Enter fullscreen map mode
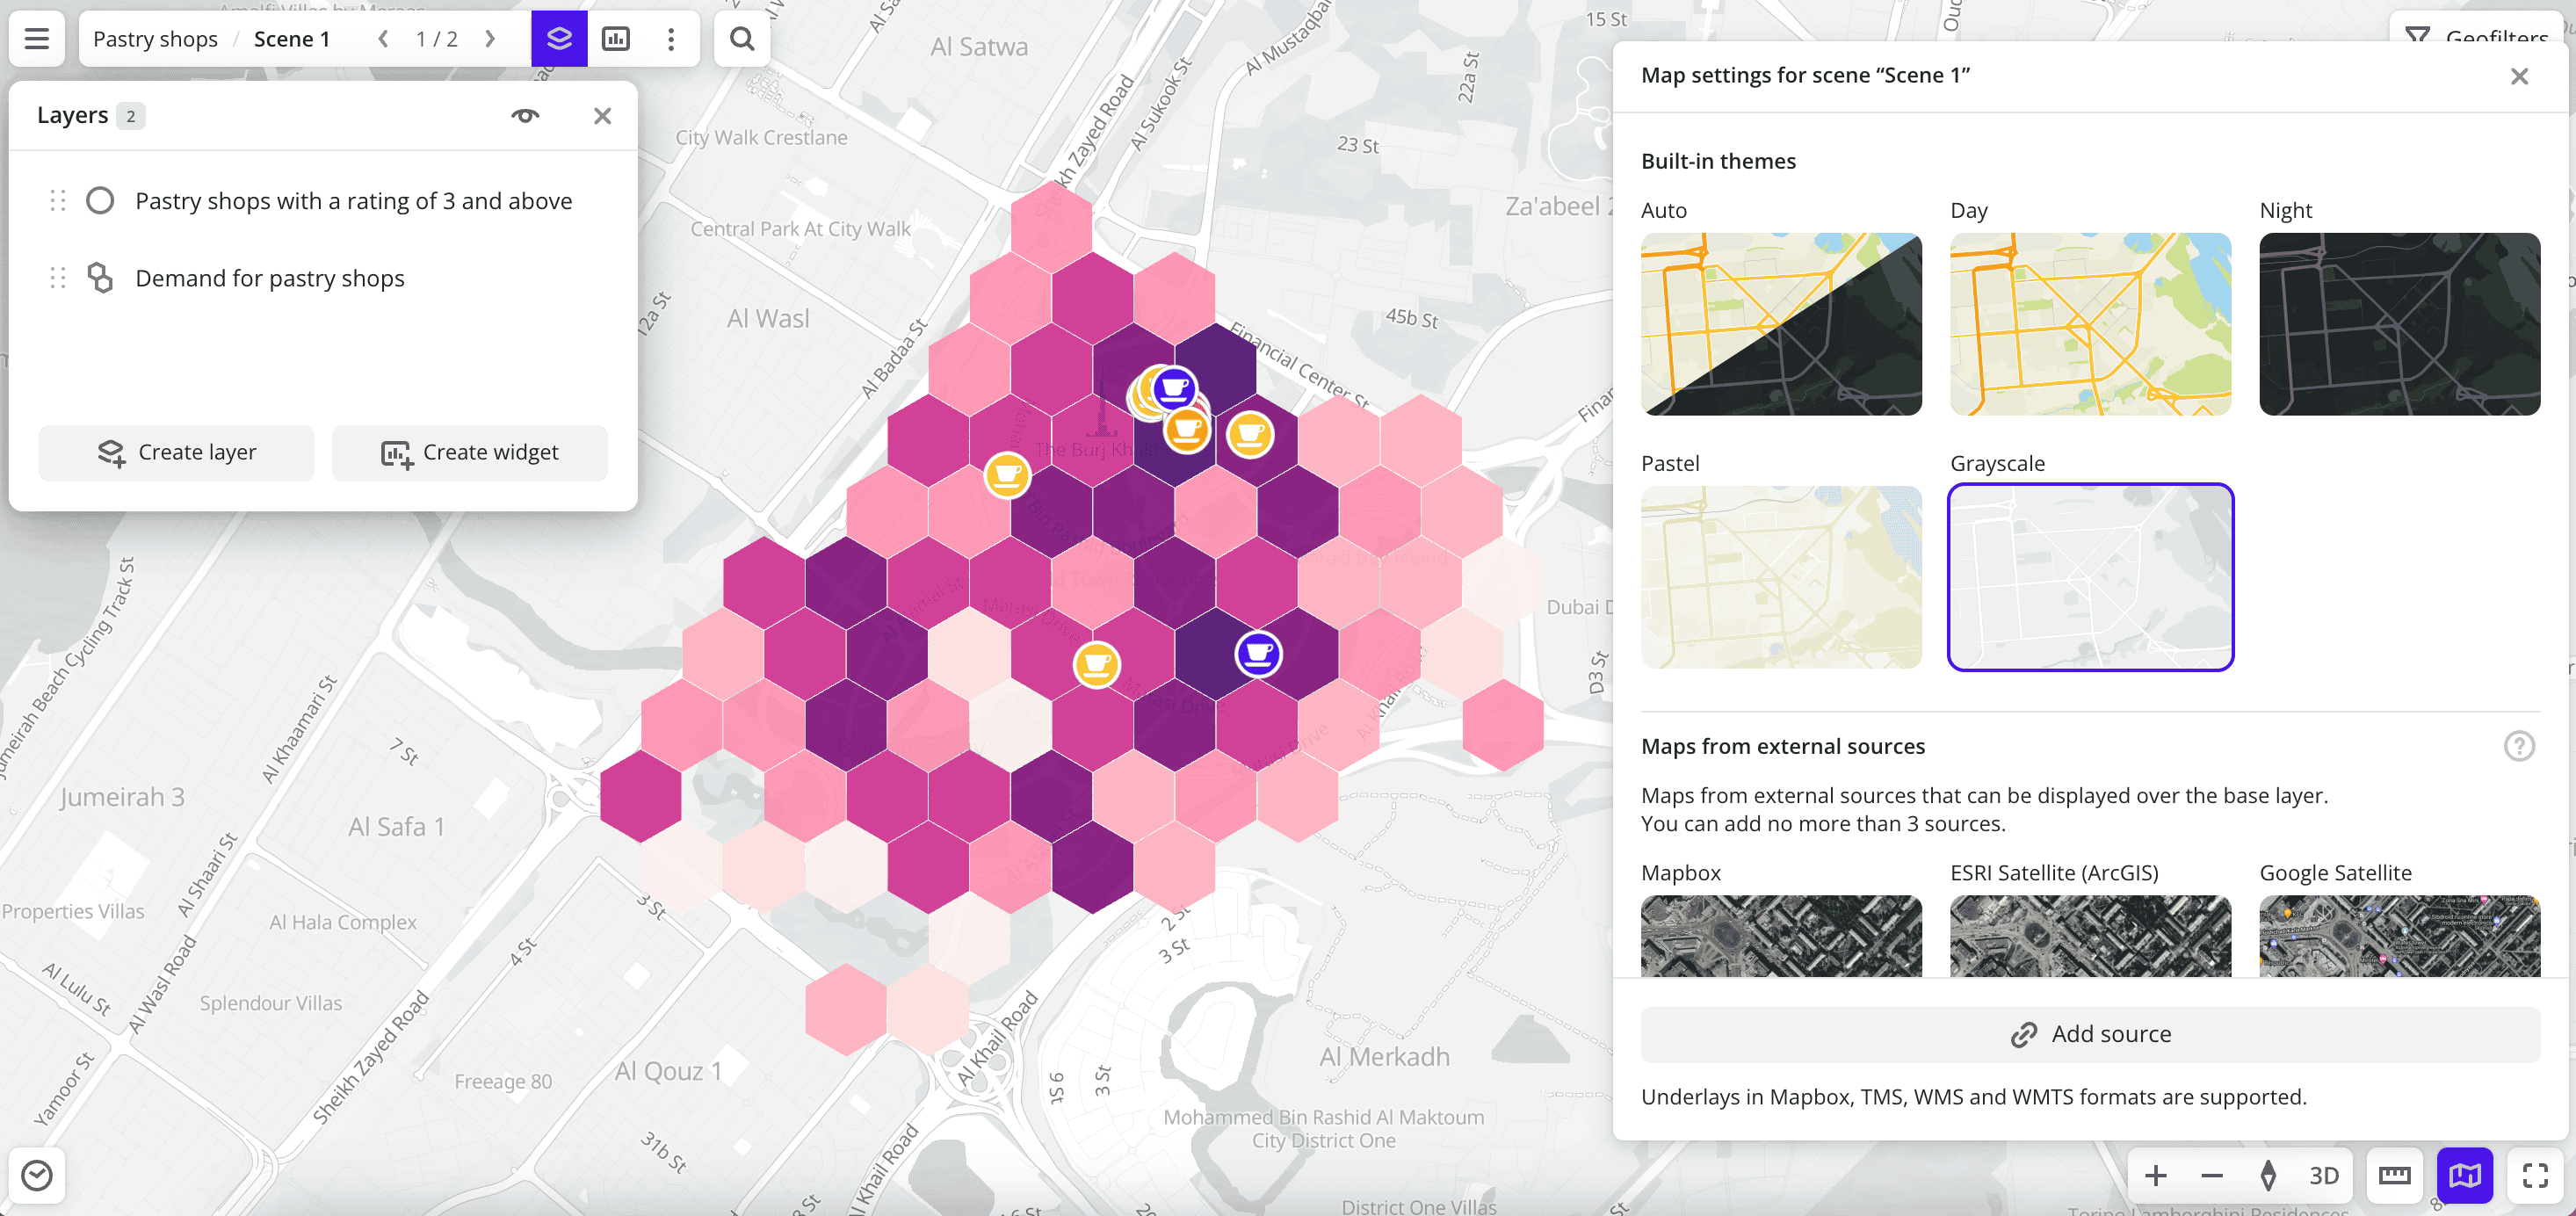Viewport: 2576px width, 1216px height. (x=2535, y=1175)
